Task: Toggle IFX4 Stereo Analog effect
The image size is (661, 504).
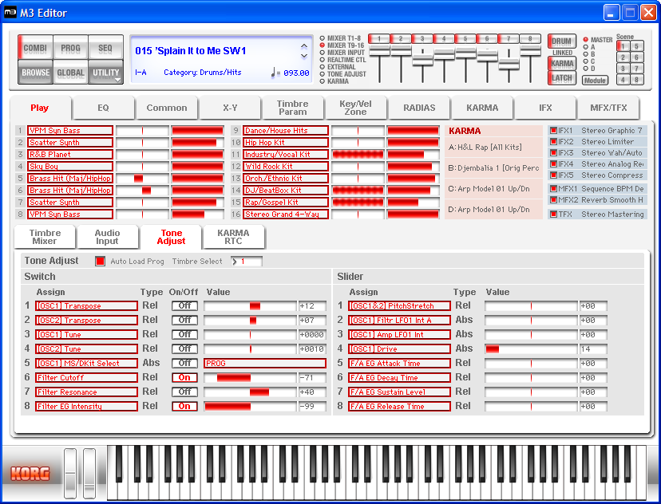Action: pos(554,164)
